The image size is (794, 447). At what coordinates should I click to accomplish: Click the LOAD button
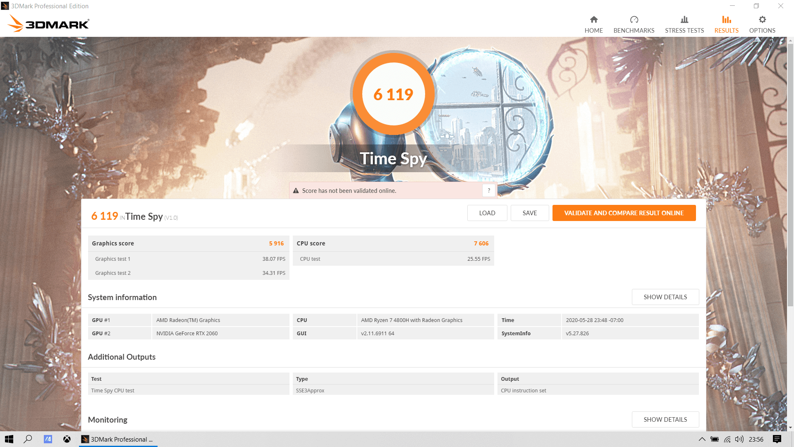(x=487, y=213)
